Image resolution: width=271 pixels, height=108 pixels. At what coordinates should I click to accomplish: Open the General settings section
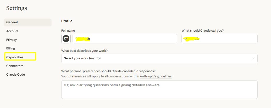point(27,22)
